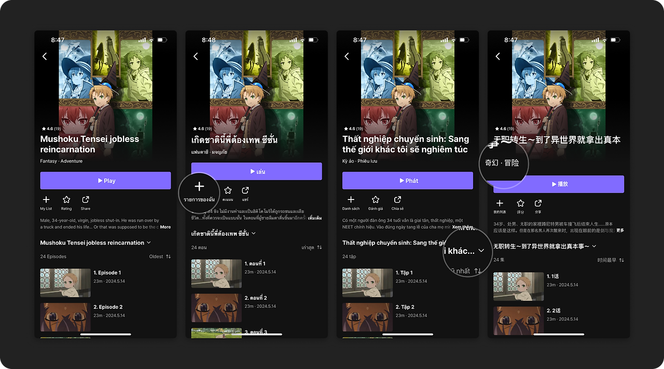The height and width of the screenshot is (369, 664).
Task: Tap back arrow on Chinese screen
Action: point(498,56)
